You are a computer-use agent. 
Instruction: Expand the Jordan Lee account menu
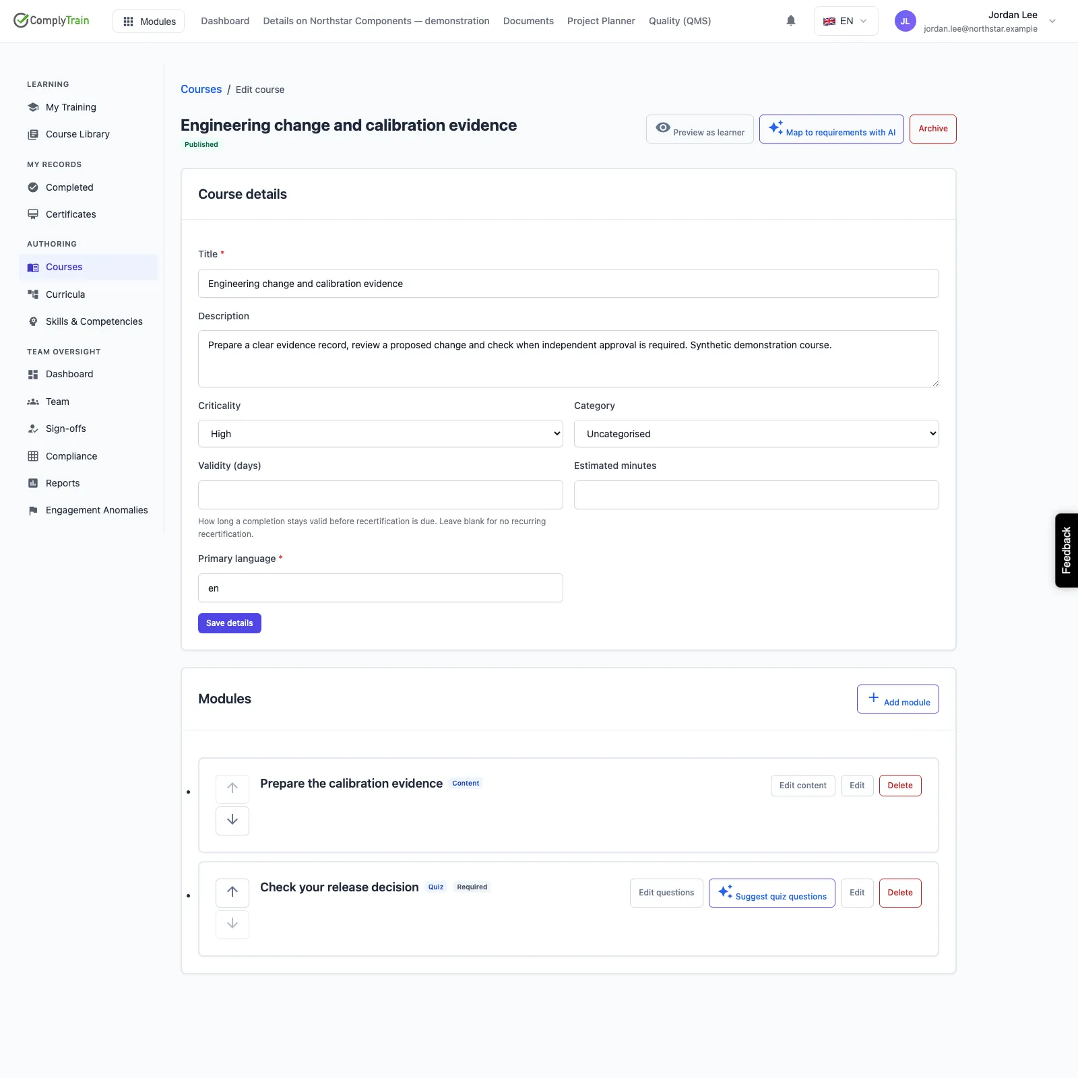[1052, 21]
